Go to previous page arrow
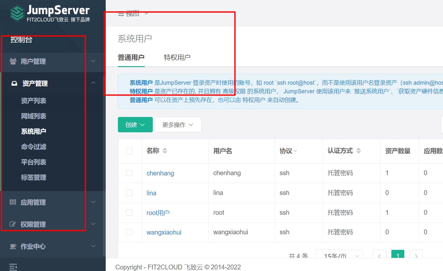 click(x=380, y=256)
